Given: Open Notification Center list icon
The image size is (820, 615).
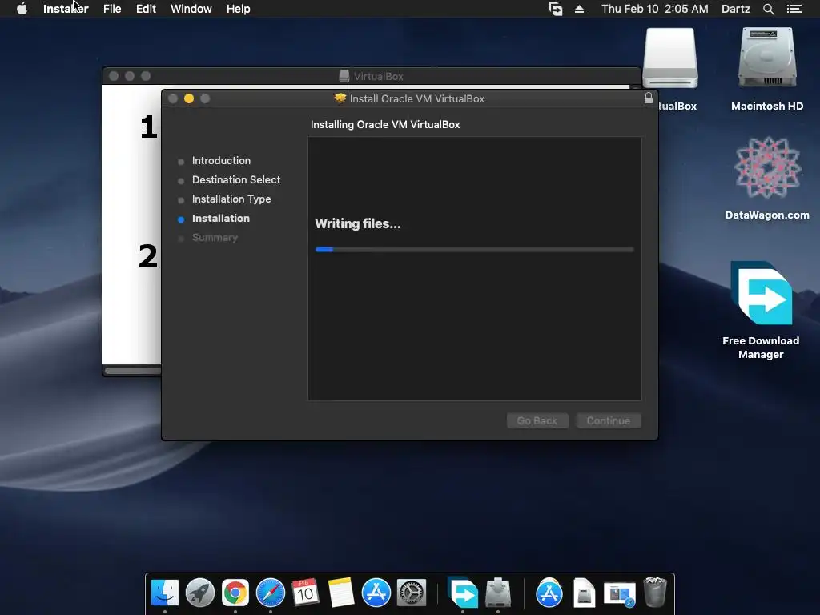Looking at the screenshot, I should 794,9.
